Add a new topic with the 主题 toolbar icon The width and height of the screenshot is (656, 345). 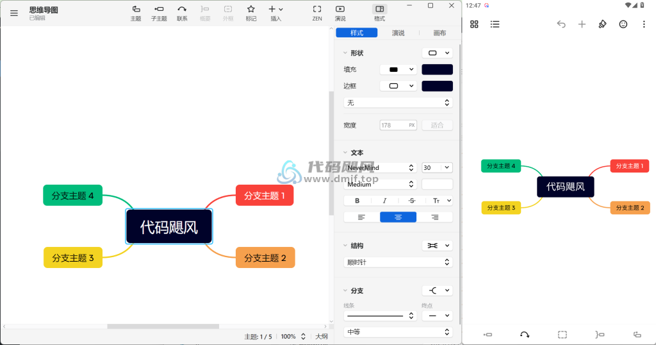point(136,13)
